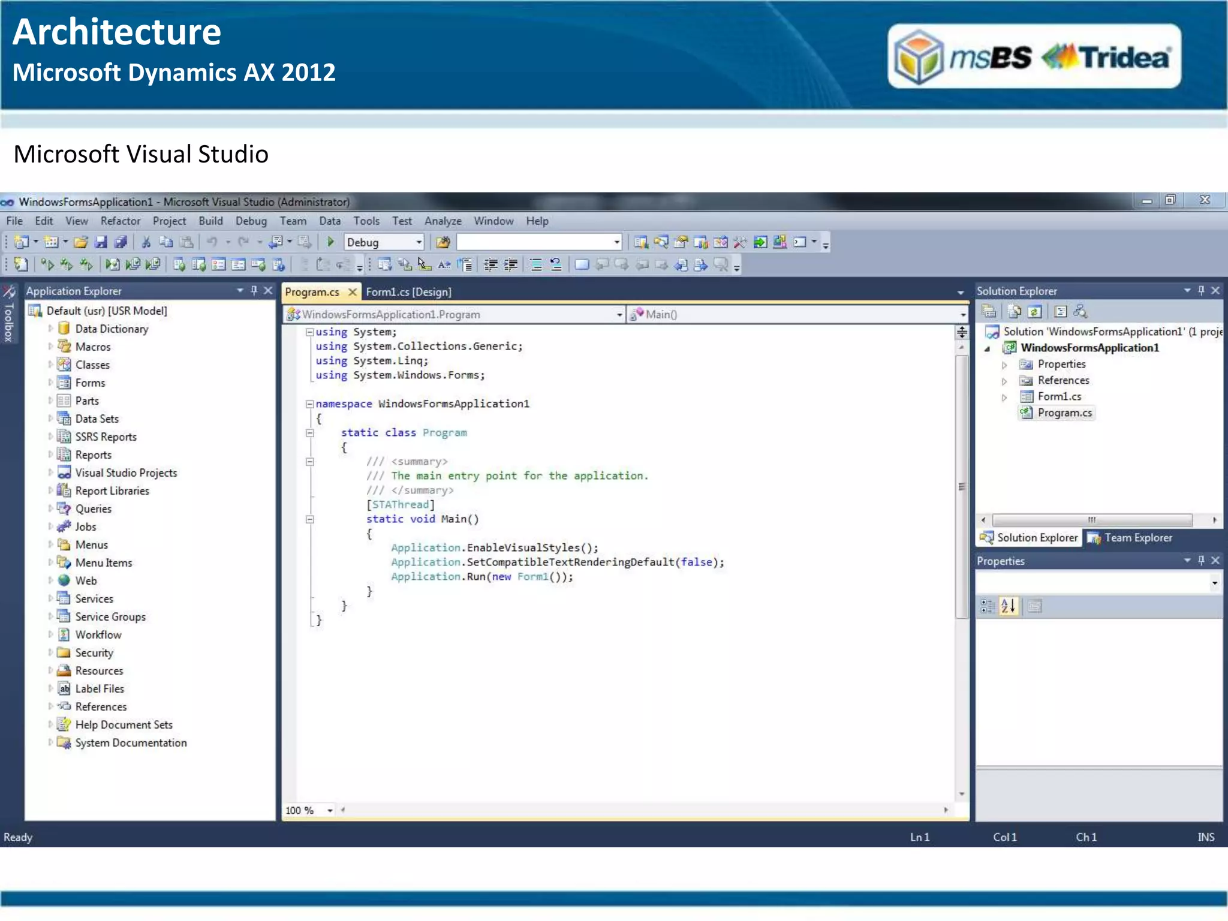This screenshot has width=1228, height=921.
Task: Open the File menu
Action: pos(14,221)
